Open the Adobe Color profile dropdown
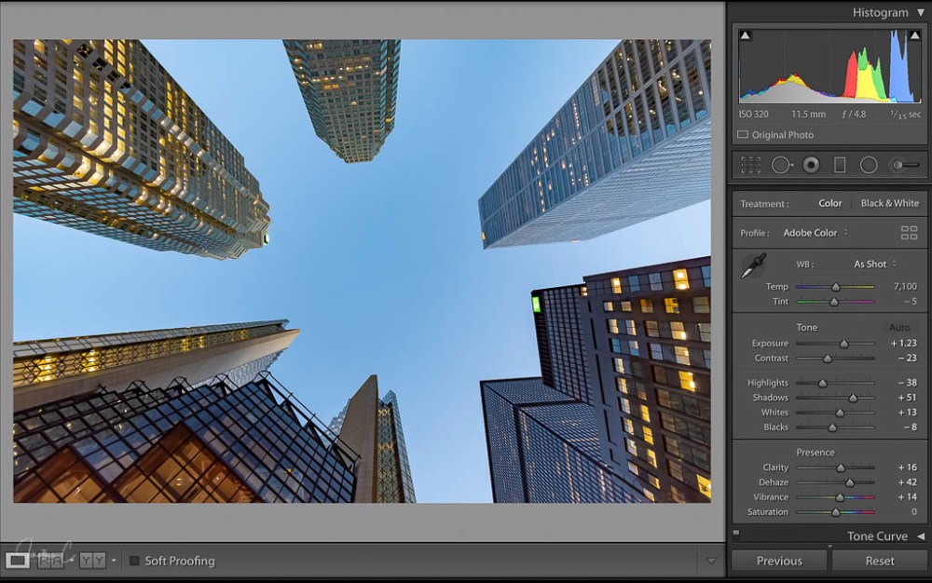 (815, 233)
